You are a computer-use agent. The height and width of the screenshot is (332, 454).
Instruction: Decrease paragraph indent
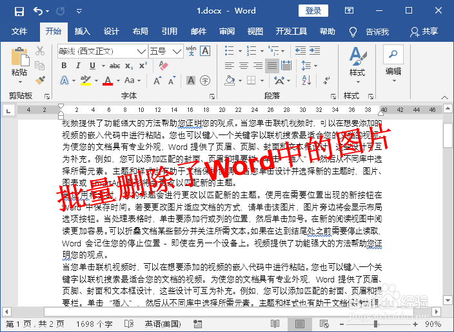301,51
